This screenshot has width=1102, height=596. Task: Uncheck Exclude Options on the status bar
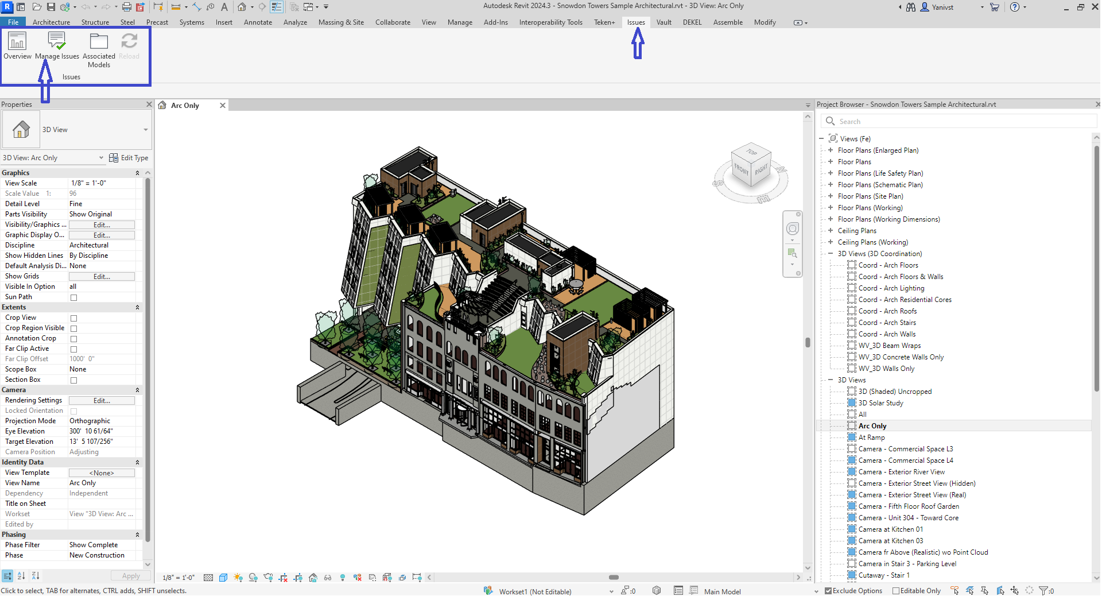pyautogui.click(x=827, y=590)
